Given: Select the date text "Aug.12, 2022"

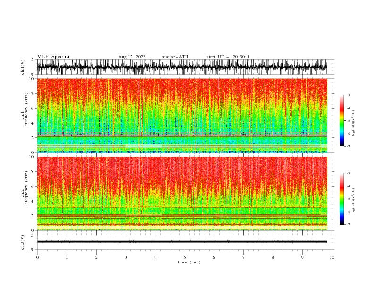Looking at the screenshot, I should click(x=132, y=57).
